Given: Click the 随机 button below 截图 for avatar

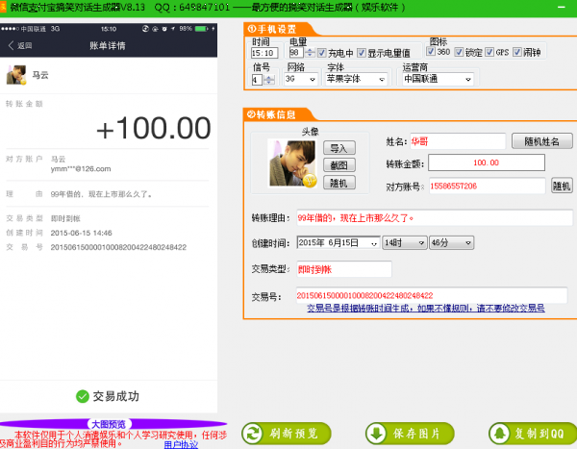Looking at the screenshot, I should click(x=339, y=183).
